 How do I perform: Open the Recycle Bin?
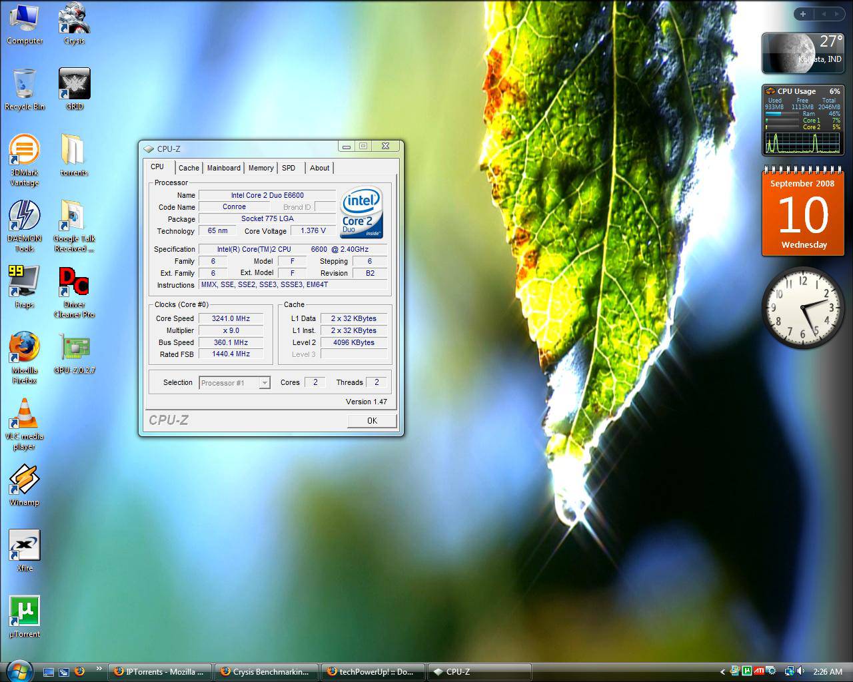(x=25, y=89)
